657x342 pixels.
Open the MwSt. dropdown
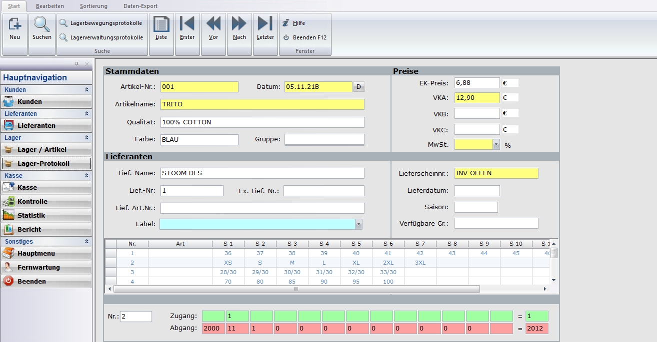[x=496, y=145]
